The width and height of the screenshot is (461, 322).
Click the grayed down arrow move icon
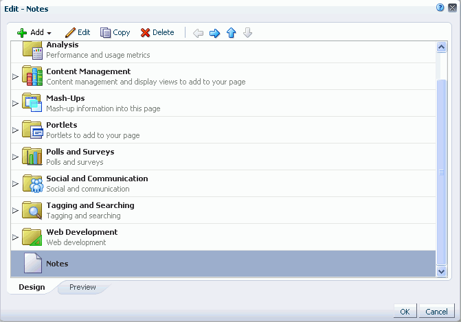tap(247, 32)
